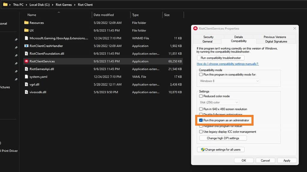The image size is (307, 172).
Task: Expand breadcrumb chevron after Local Disk (C:)
Action: 52,5
